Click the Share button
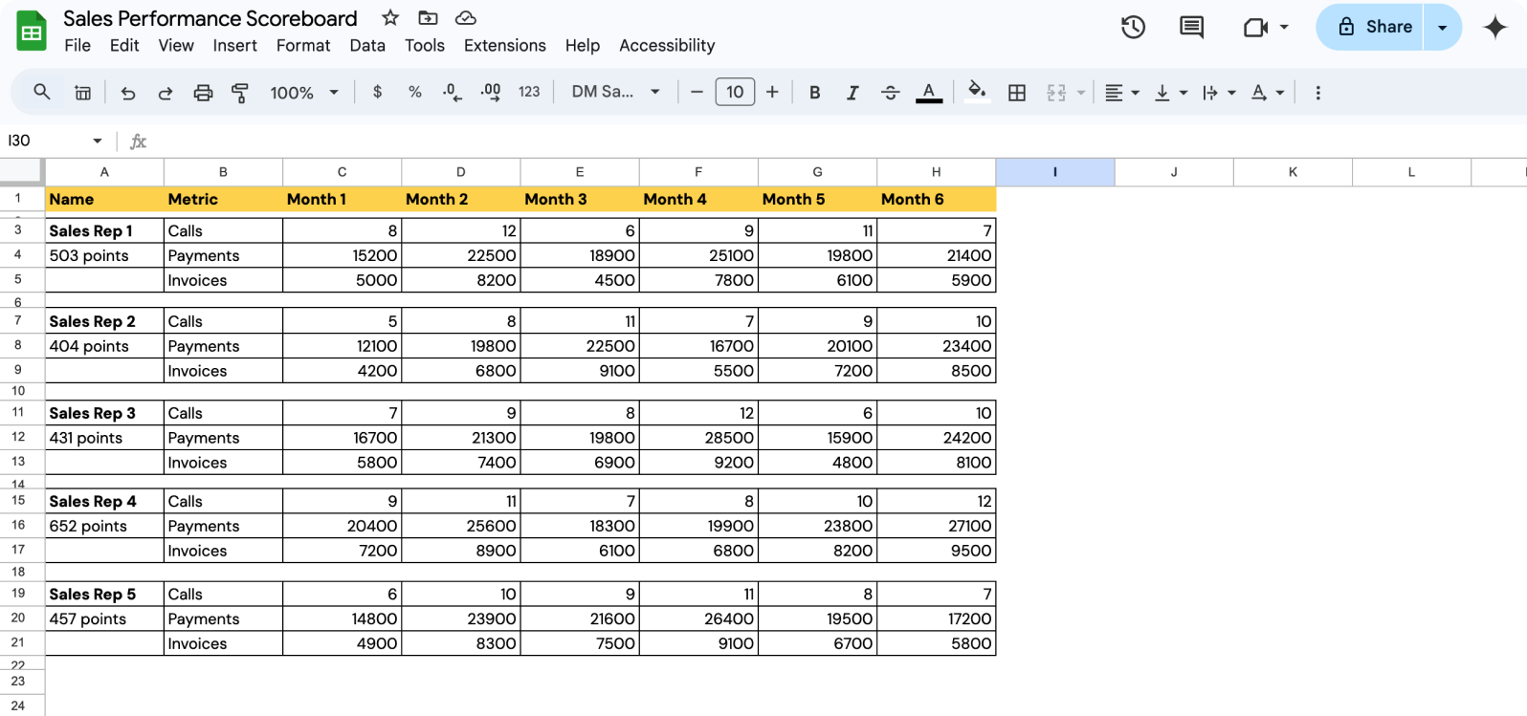 [1371, 27]
